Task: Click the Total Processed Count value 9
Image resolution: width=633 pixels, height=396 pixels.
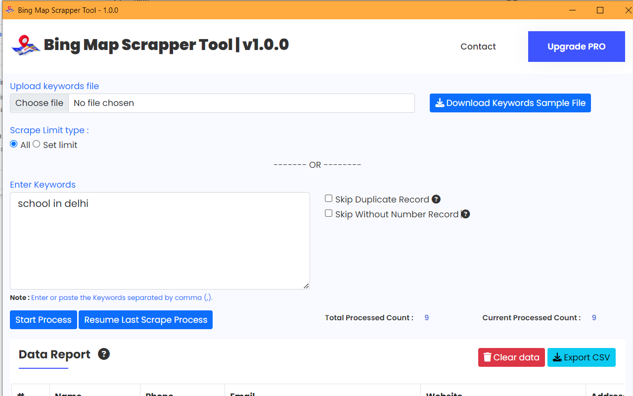Action: pyautogui.click(x=426, y=317)
